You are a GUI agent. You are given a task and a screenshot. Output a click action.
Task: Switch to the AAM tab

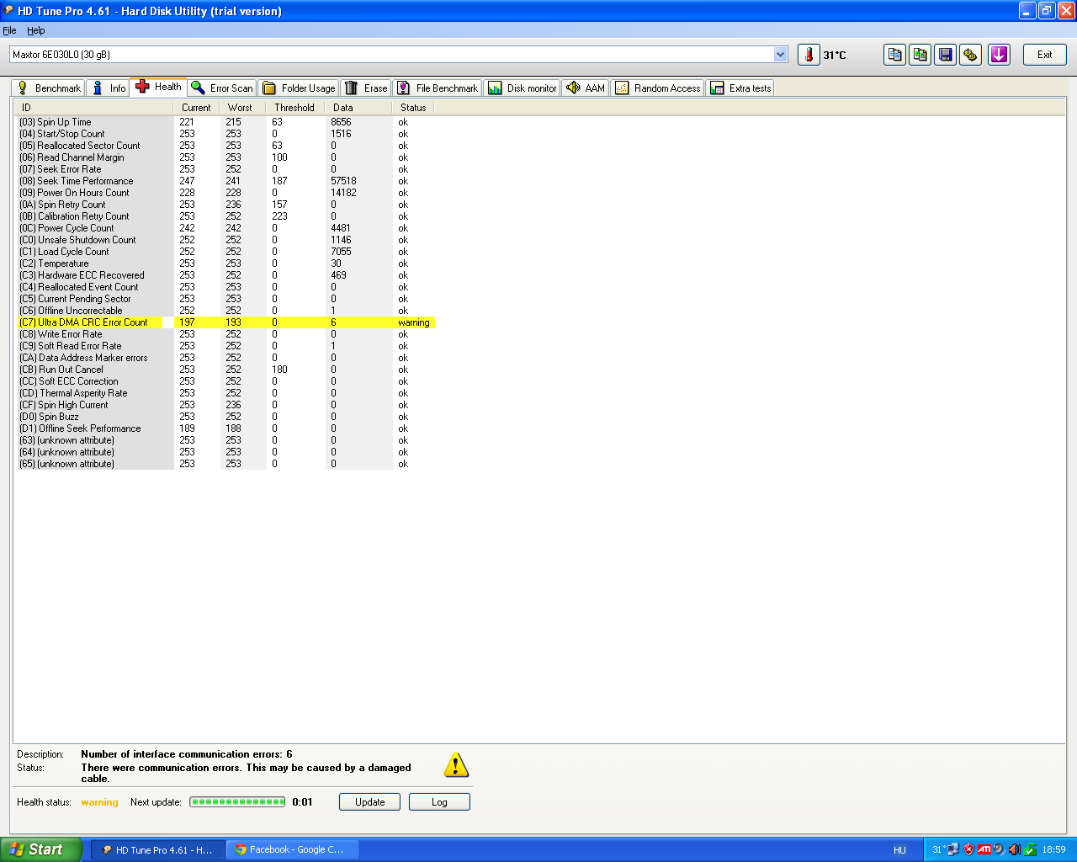(x=586, y=88)
